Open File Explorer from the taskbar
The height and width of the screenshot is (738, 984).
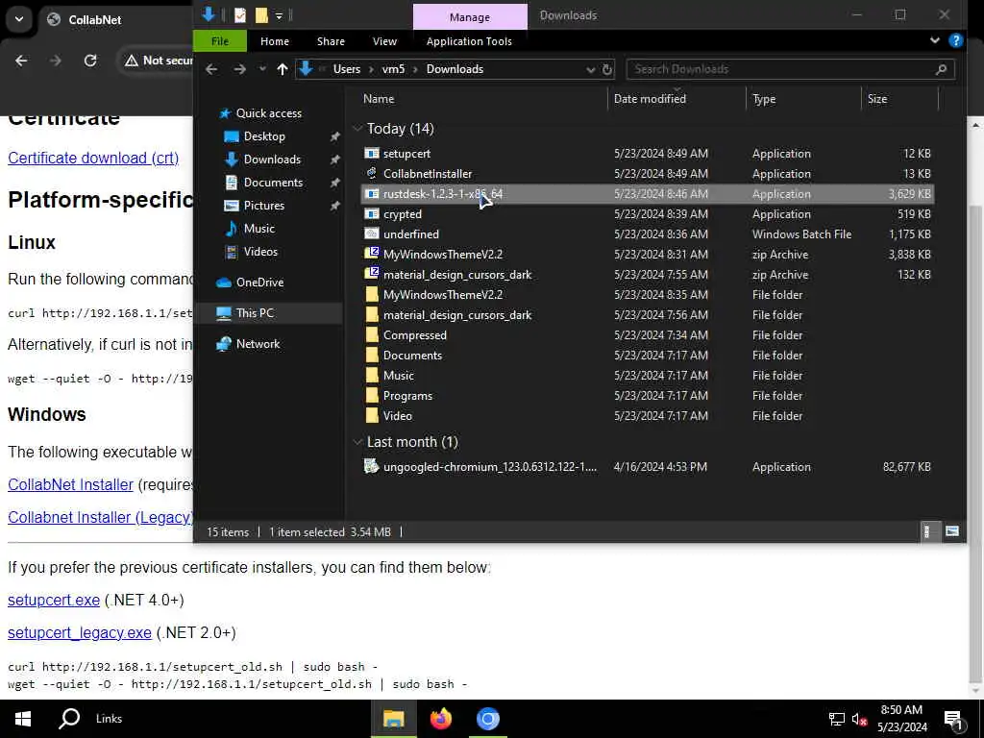click(x=393, y=719)
